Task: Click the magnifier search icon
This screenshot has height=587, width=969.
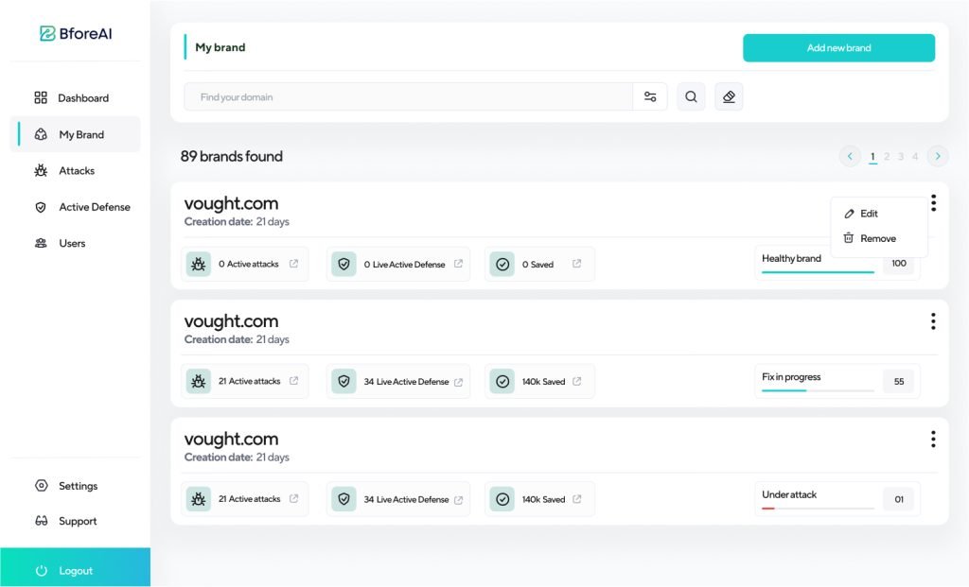Action: (691, 96)
